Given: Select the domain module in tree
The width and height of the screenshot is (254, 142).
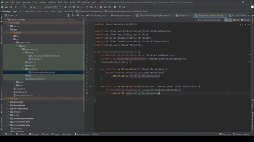Looking at the screenshot, I should pos(15,112).
